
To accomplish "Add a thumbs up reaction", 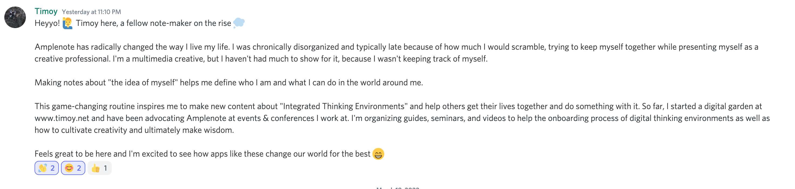I will point(99,168).
